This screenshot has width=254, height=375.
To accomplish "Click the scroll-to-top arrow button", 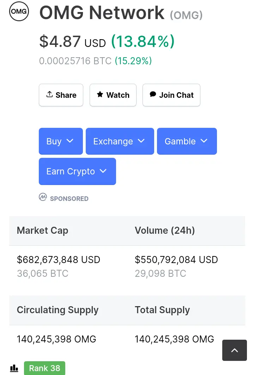I will 234,350.
